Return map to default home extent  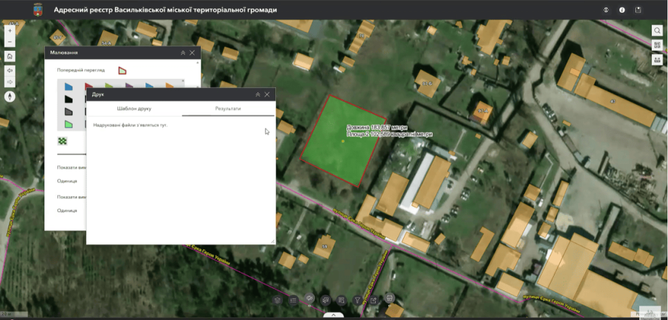[10, 57]
